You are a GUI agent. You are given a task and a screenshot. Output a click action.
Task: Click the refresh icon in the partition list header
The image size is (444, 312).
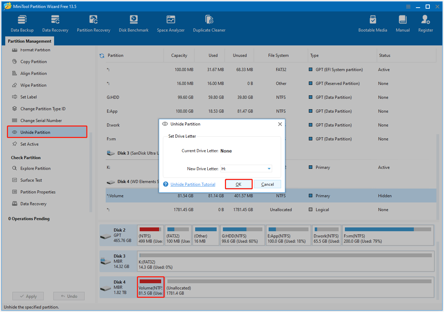(x=102, y=55)
